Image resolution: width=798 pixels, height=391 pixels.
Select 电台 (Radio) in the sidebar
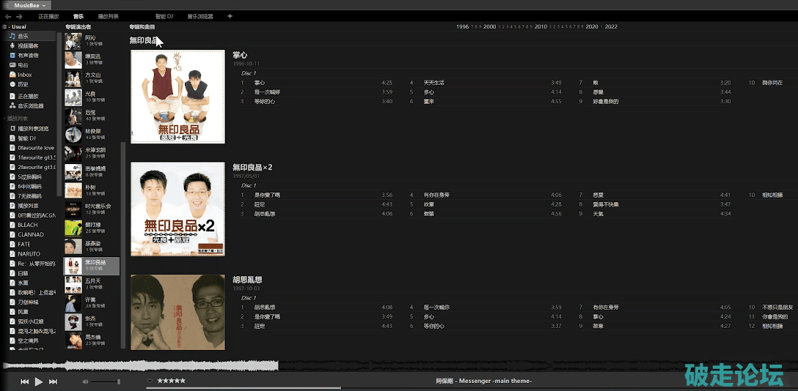[x=23, y=65]
